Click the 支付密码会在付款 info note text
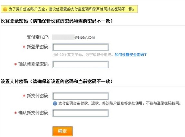 120,103
